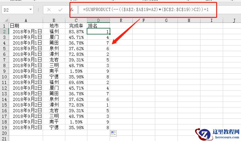Select active cell D2 with value 1
The width and height of the screenshot is (241, 141).
99,31
